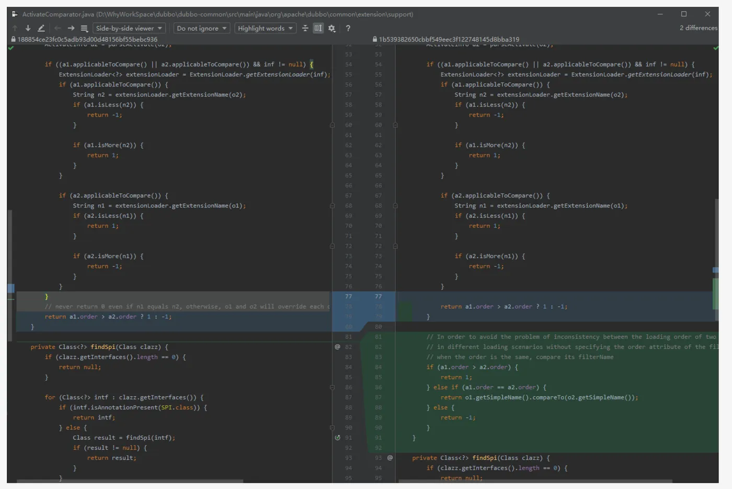Click the pencil jump-to-source icon

pos(41,28)
